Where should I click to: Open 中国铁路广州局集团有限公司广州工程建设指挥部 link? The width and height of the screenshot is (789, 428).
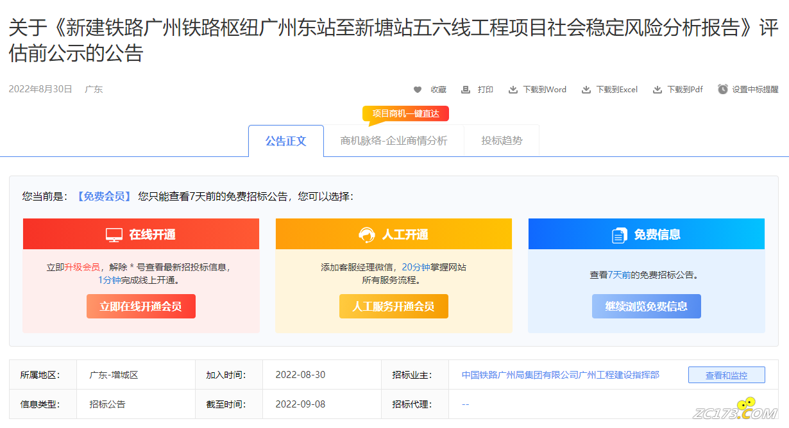coord(561,375)
